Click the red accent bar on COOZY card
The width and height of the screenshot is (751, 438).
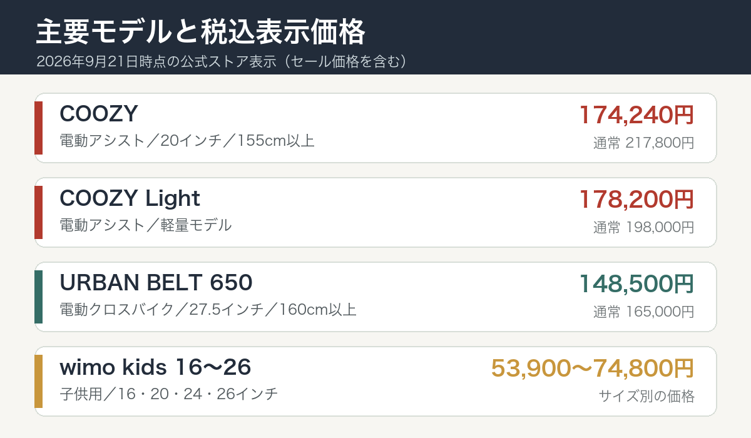pos(38,128)
